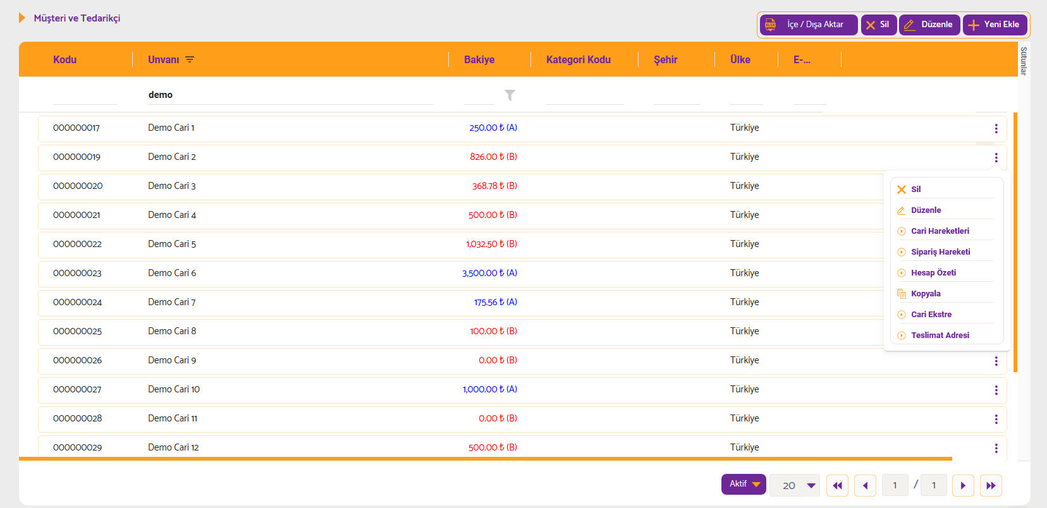Click the Unvanı column sort icon
The height and width of the screenshot is (508, 1047).
point(190,59)
